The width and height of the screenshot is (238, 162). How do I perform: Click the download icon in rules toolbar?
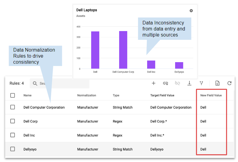189,83
